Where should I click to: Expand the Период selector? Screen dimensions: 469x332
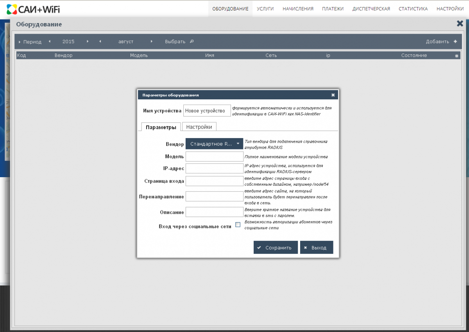(x=20, y=42)
